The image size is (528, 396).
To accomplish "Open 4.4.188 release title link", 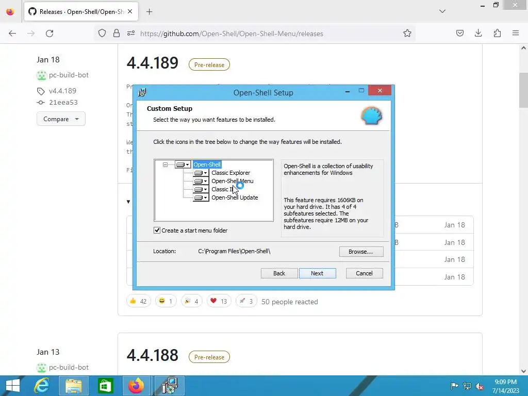I will click(x=153, y=355).
